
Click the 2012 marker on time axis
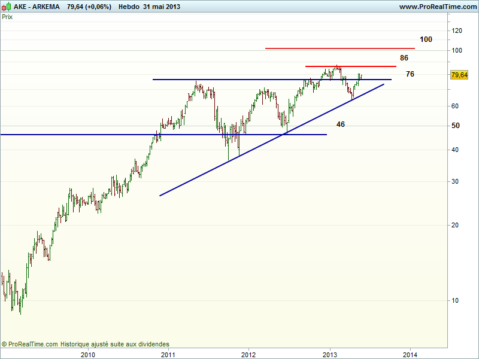(248, 354)
